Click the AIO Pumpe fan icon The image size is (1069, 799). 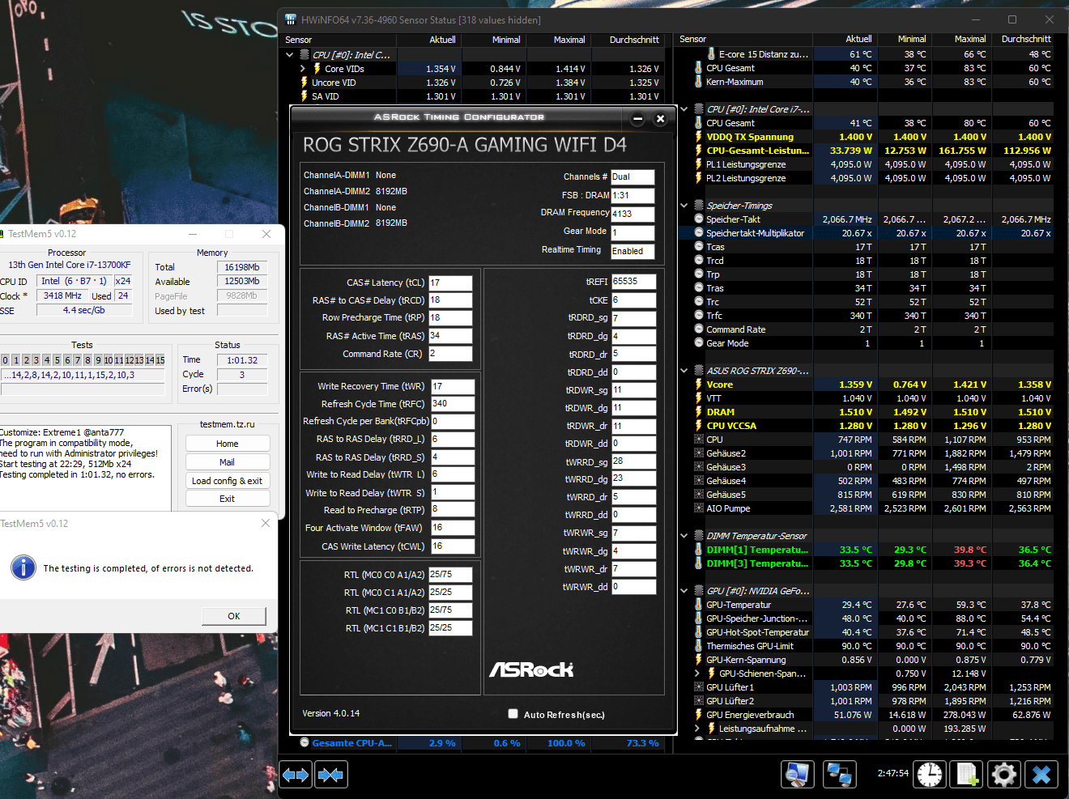click(698, 508)
